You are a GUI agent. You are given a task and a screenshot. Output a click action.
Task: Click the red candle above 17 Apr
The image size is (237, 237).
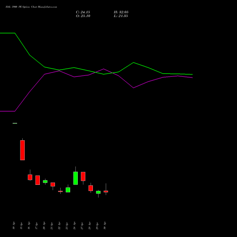(x=37, y=180)
